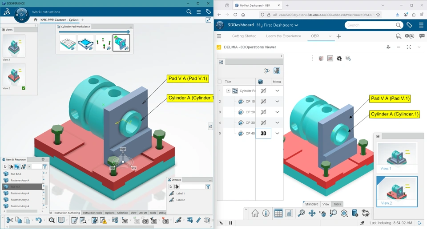Viewport: 427px width, 229px height.
Task: Select Label.2 in Dressup panel
Action: [180, 200]
